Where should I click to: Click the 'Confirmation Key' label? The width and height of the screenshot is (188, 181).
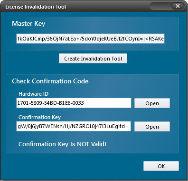39,117
